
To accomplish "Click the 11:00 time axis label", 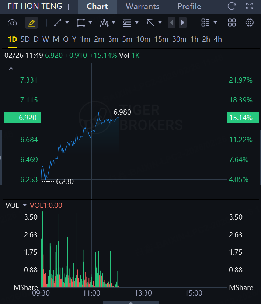I will 91,293.
